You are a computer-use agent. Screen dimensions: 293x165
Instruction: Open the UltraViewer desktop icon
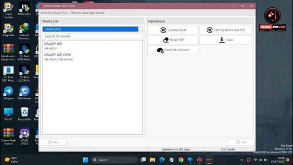click(24, 93)
